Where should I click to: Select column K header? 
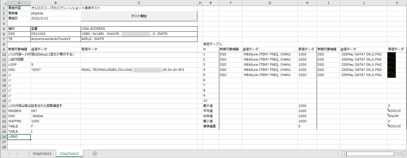tap(397, 3)
